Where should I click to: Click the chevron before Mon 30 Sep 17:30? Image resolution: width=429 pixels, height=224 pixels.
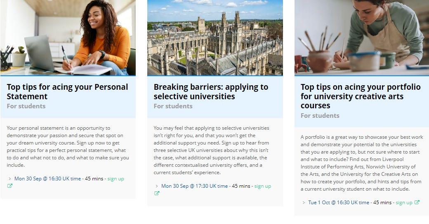click(x=157, y=186)
